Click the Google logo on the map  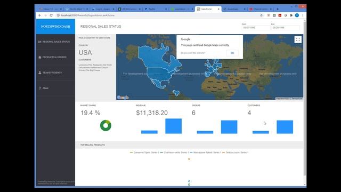[123, 97]
